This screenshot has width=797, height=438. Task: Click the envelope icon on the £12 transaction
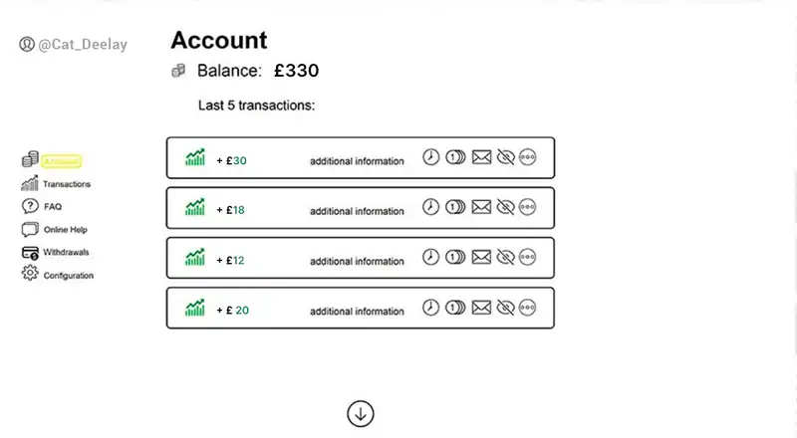481,257
